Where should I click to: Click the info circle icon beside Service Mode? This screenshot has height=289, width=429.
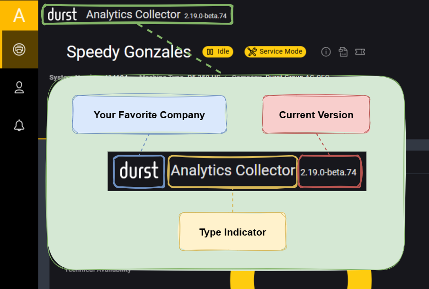[x=326, y=52]
